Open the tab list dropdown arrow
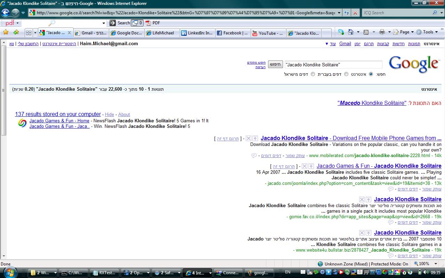 (35, 33)
